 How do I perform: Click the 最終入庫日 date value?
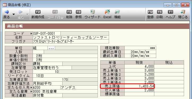click(140, 56)
